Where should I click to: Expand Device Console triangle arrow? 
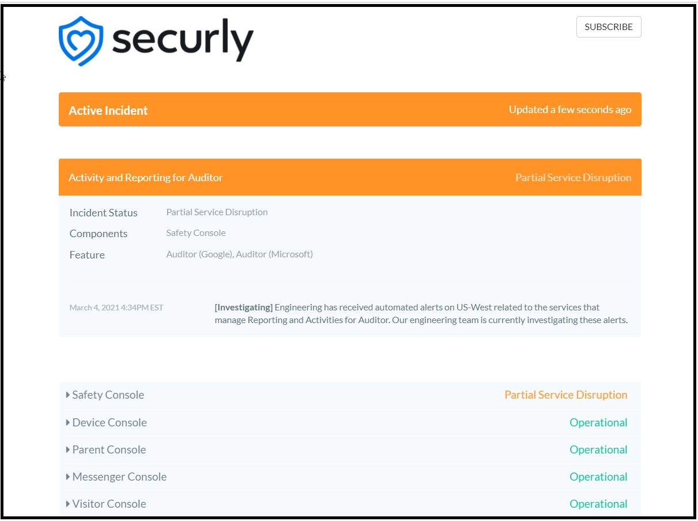[x=68, y=422]
